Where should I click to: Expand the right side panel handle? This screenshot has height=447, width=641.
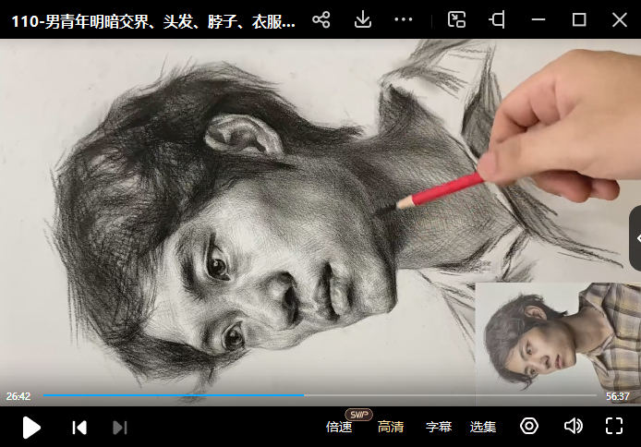coord(635,238)
